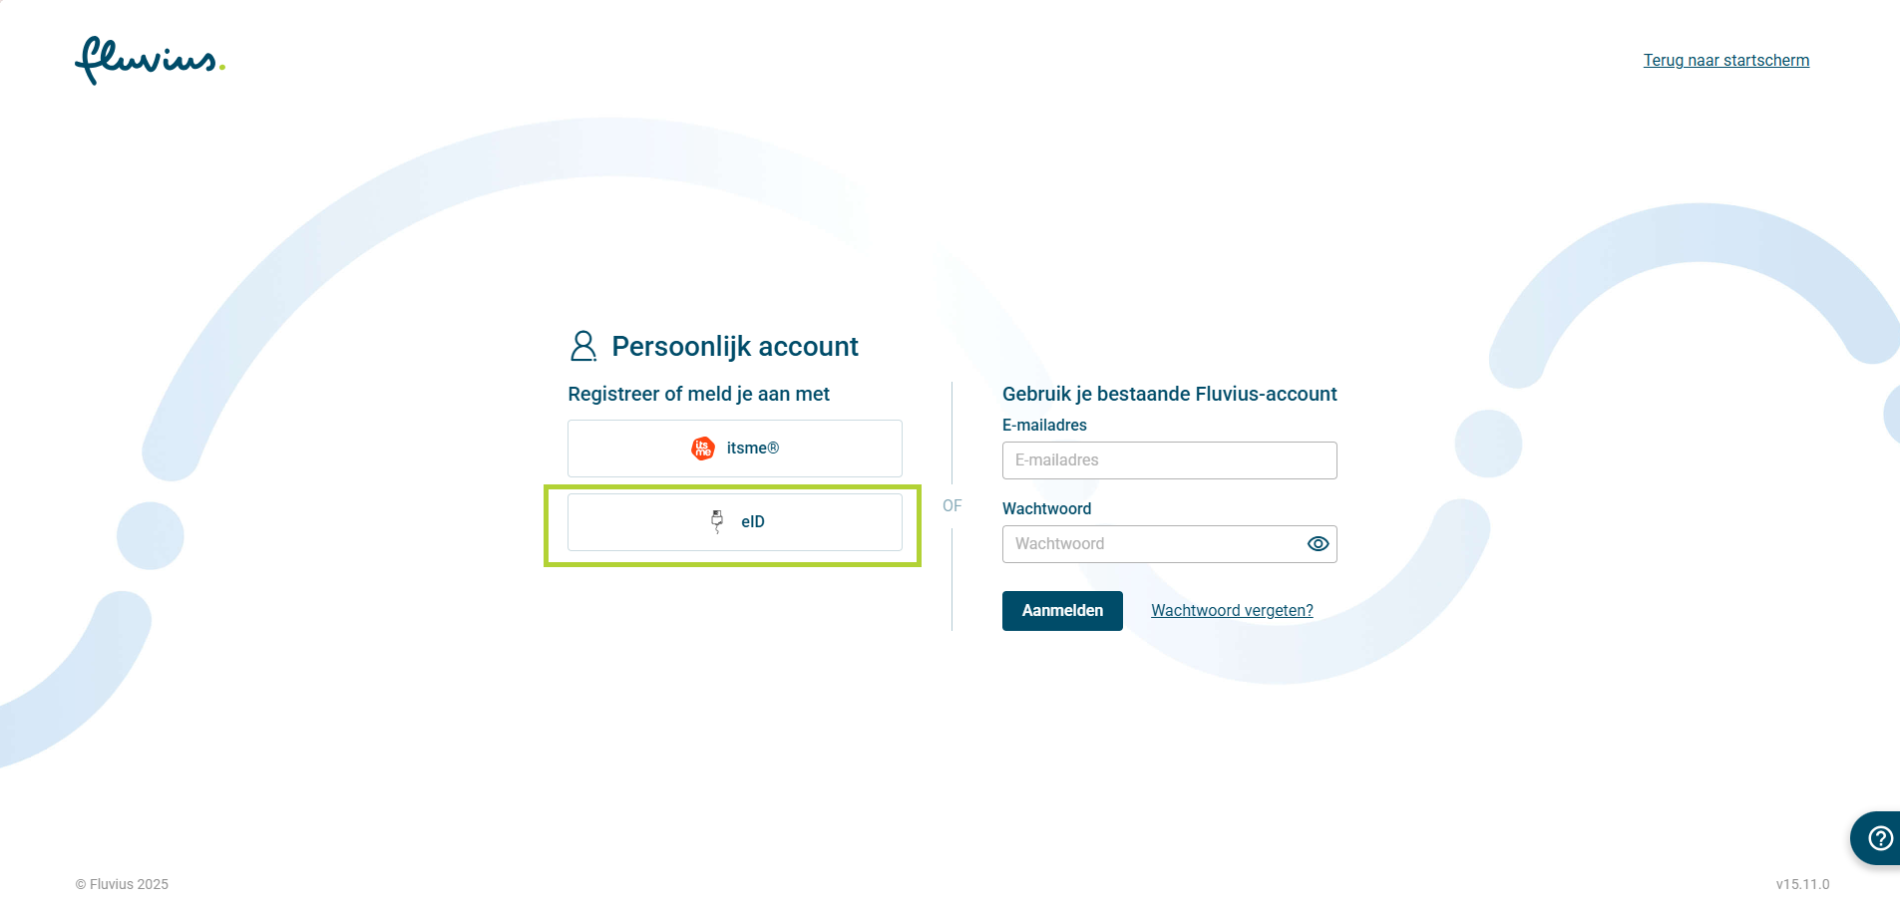Choose the eID login button
This screenshot has height=907, width=1900.
[x=735, y=522]
